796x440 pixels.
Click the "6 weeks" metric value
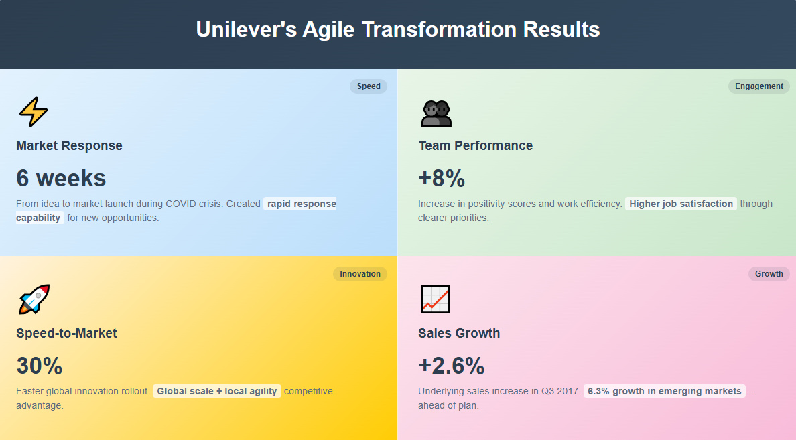[x=61, y=178]
